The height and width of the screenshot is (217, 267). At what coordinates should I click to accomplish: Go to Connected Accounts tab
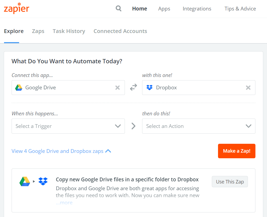click(x=120, y=31)
